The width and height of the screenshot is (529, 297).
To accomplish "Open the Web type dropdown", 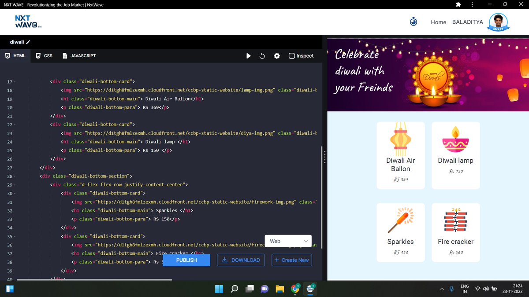I will click(x=288, y=241).
